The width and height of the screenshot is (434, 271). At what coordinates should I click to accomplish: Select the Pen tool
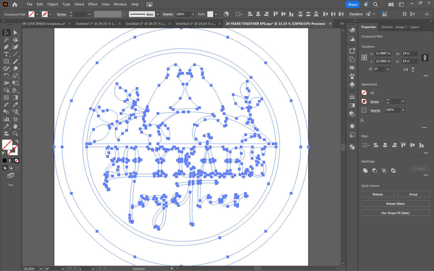pos(6,47)
